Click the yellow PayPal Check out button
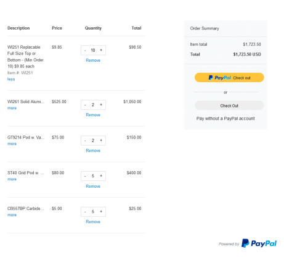This screenshot has width=284, height=257. click(229, 78)
